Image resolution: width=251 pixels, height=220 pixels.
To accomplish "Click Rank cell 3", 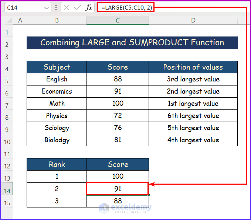I will pyautogui.click(x=57, y=201).
